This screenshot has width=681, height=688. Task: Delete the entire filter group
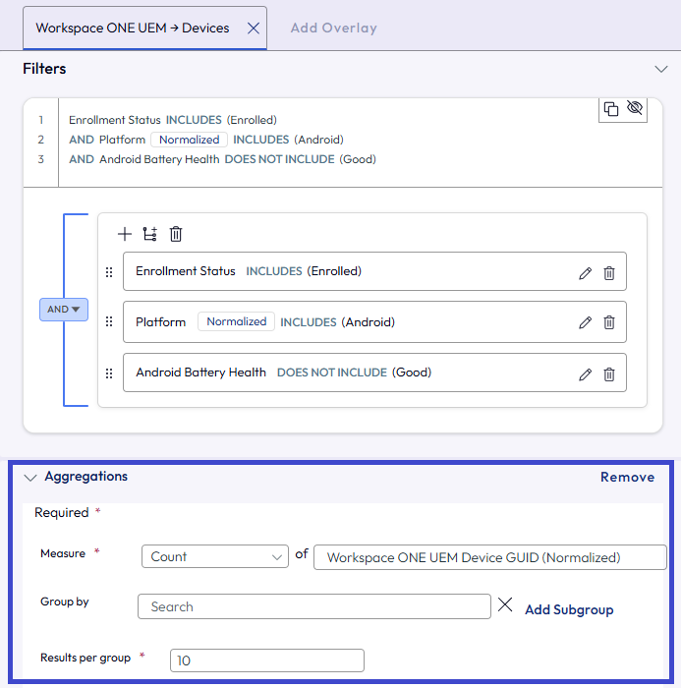tap(176, 234)
